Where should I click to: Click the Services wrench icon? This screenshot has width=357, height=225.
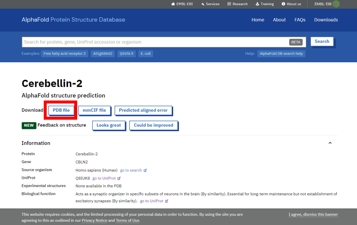pos(203,4)
